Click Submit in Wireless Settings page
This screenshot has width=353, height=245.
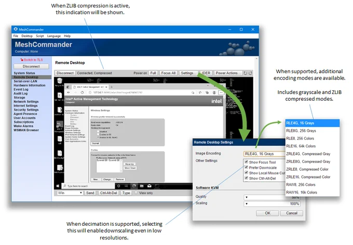(96, 143)
